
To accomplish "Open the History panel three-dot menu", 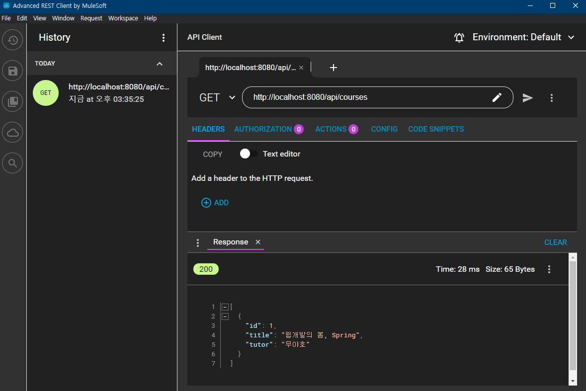I will (164, 38).
